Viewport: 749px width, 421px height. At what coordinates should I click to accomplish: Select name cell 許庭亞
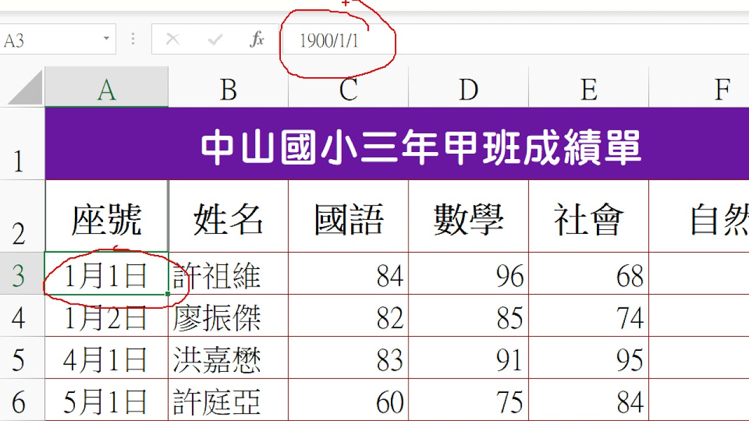[228, 399]
